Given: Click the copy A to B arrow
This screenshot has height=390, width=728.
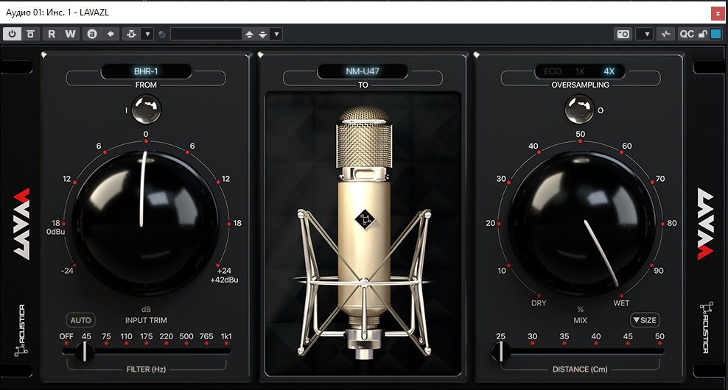Looking at the screenshot, I should 111,34.
